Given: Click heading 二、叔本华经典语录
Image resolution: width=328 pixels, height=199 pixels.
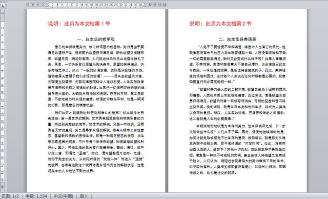Looking at the screenshot, I should [237, 39].
